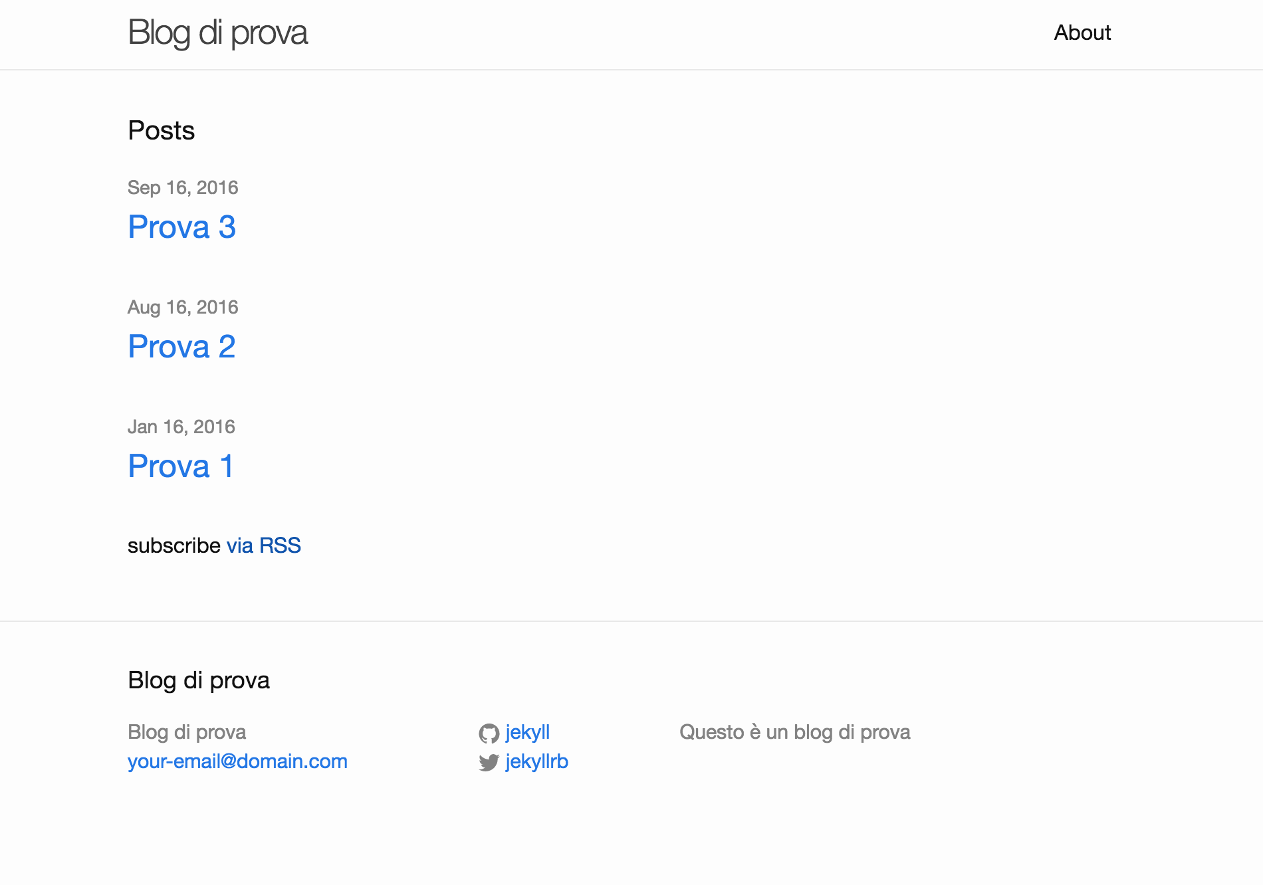Click the Sep 16, 2016 date

[183, 188]
